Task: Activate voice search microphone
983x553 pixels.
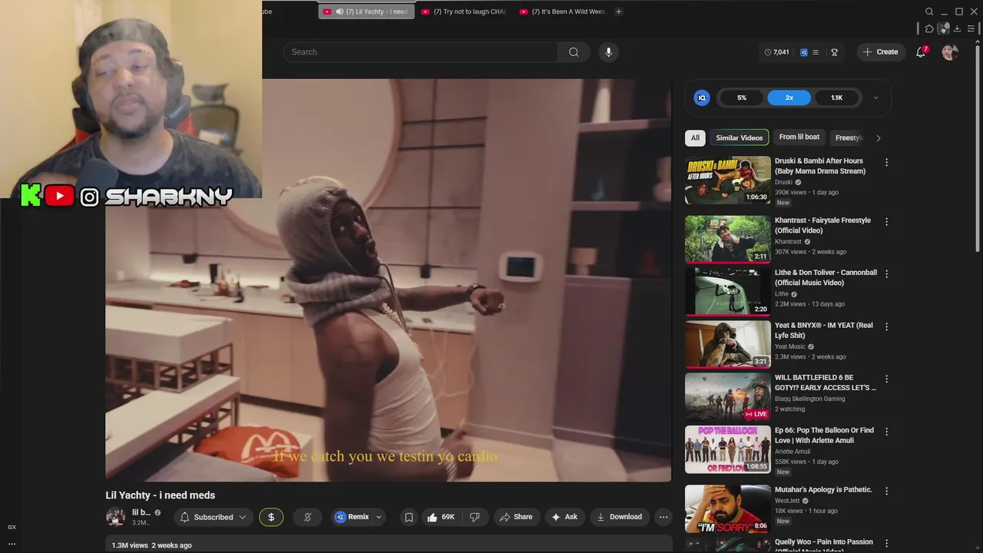Action: 608,52
